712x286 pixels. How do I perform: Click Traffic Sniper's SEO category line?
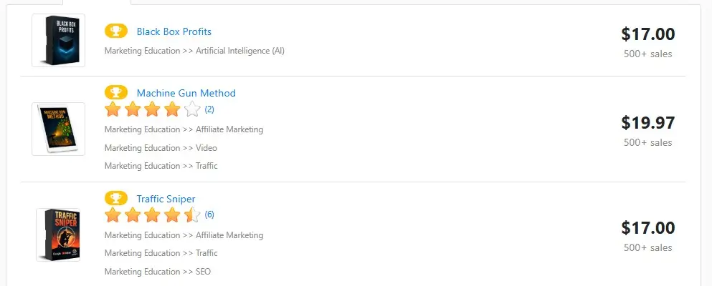(x=158, y=272)
